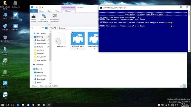Select OneDrive in the navigation pane
The image size is (191, 107).
(39, 65)
